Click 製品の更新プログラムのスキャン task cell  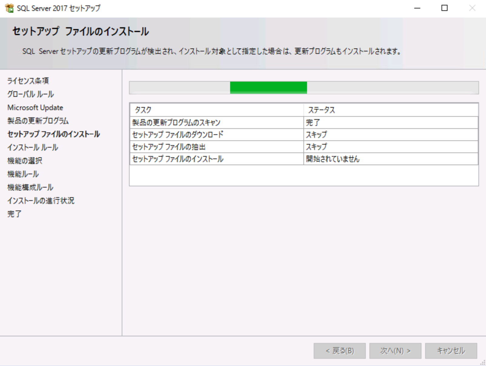click(x=217, y=123)
